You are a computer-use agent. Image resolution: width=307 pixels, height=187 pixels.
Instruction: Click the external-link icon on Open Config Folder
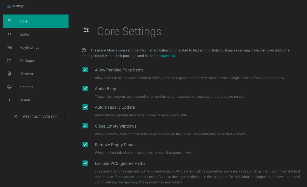point(16,116)
